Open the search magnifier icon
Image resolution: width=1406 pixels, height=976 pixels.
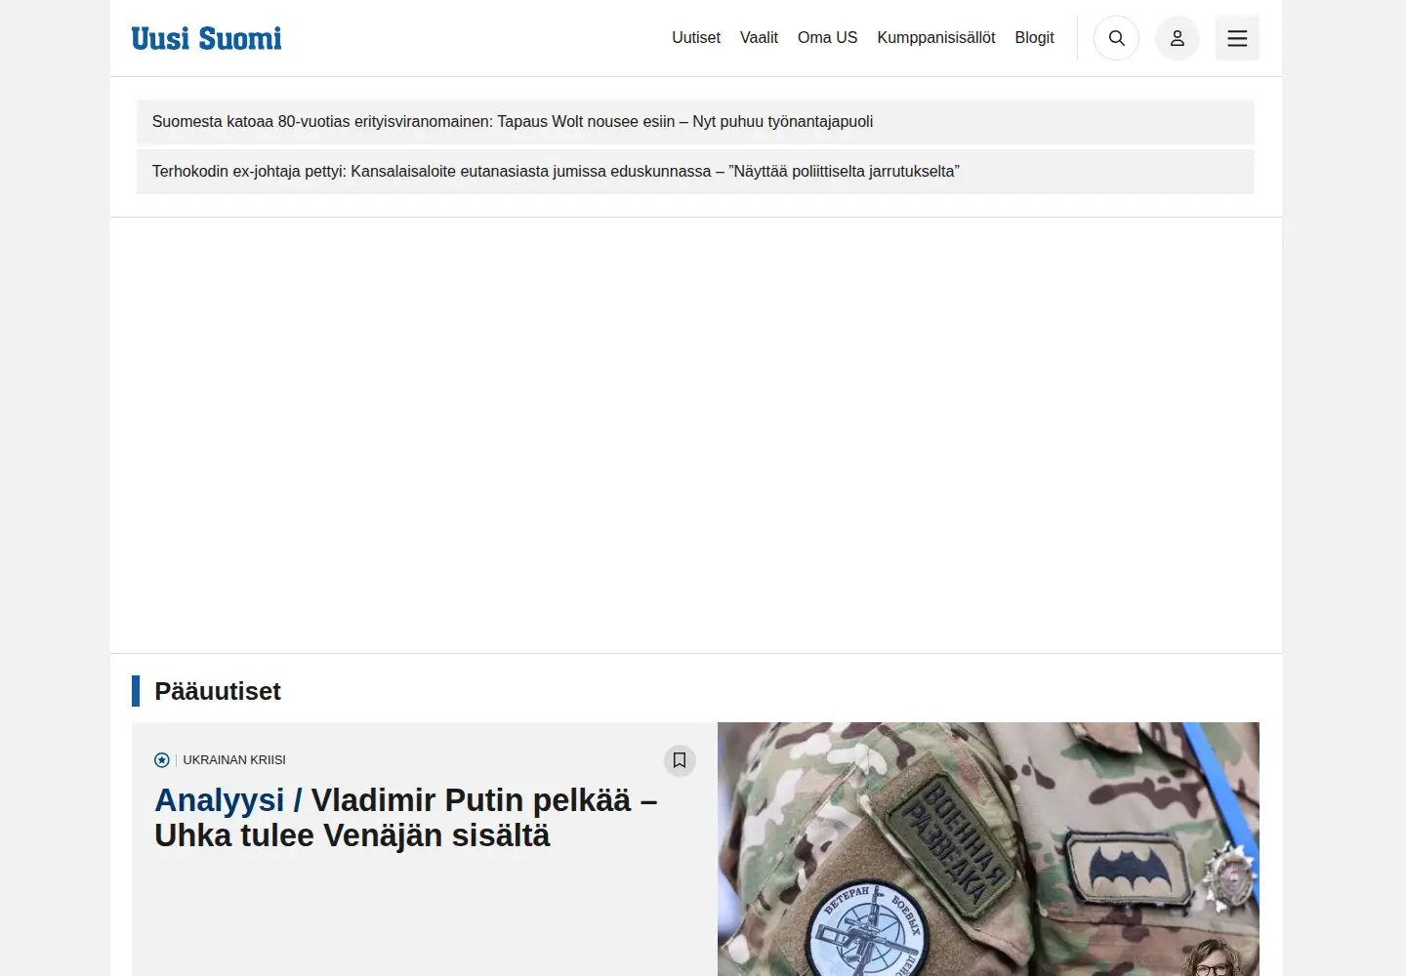(1116, 38)
